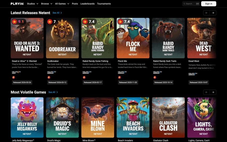Image resolution: width=227 pixels, height=142 pixels.
Task: Expand the Browse dropdown menu
Action: pos(47,4)
